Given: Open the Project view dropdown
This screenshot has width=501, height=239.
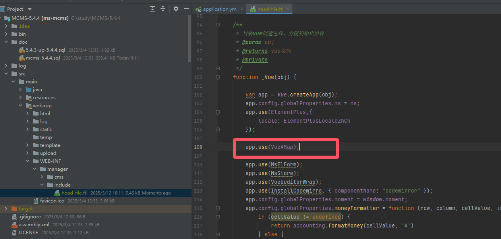Looking at the screenshot, I should 30,9.
